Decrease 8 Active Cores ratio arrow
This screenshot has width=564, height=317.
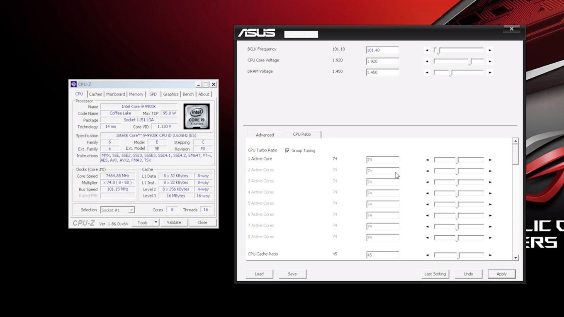(427, 238)
